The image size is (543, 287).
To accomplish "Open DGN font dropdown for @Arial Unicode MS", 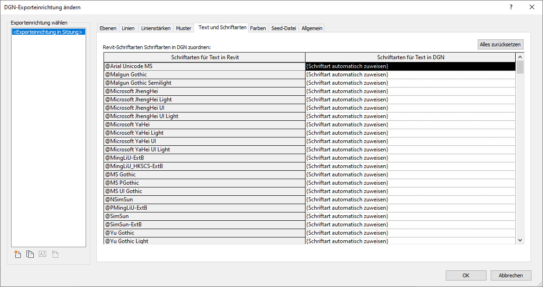I will coord(410,66).
